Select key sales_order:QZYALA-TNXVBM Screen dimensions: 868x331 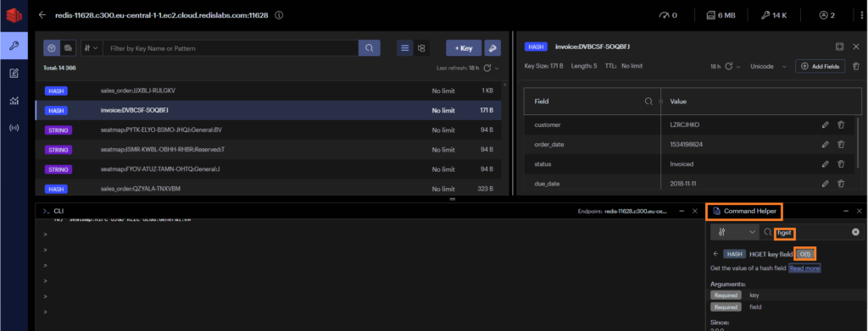click(x=269, y=189)
